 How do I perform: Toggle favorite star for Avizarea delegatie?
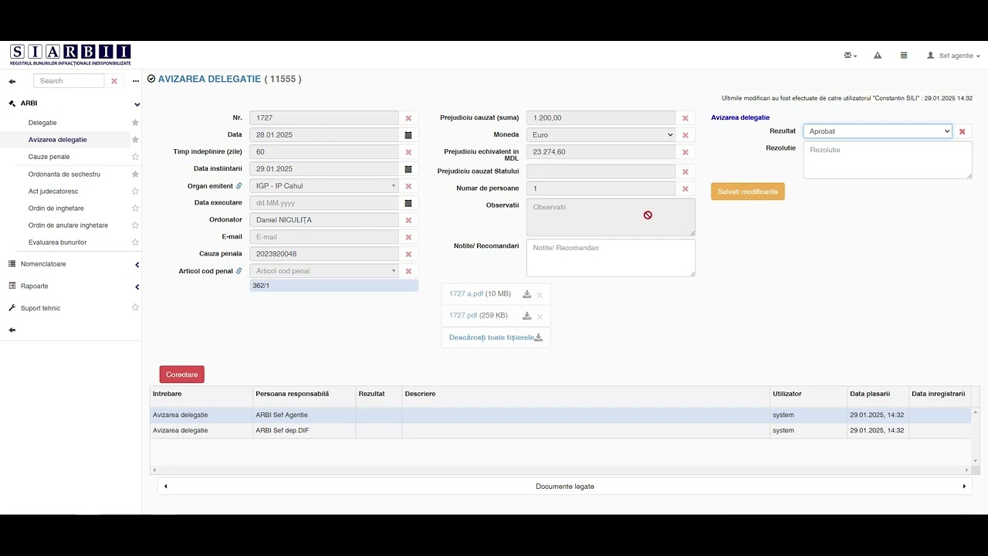[x=135, y=140]
